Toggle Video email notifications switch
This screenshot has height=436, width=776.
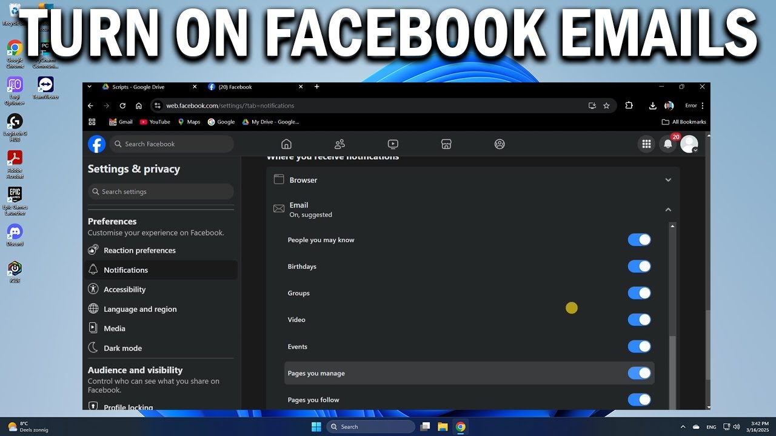(x=639, y=320)
